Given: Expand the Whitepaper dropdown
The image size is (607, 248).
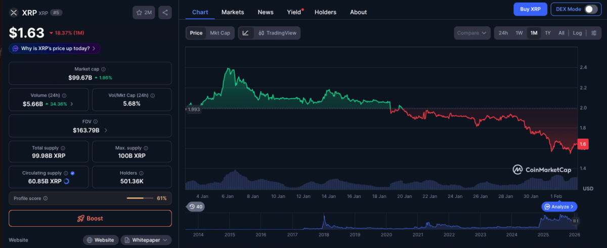Looking at the screenshot, I should (x=146, y=240).
